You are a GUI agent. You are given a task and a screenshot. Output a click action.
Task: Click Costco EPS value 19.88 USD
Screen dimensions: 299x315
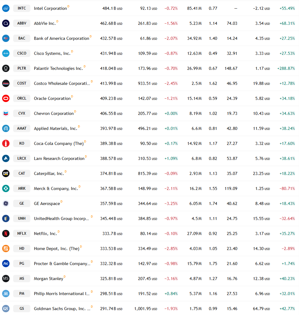point(261,83)
